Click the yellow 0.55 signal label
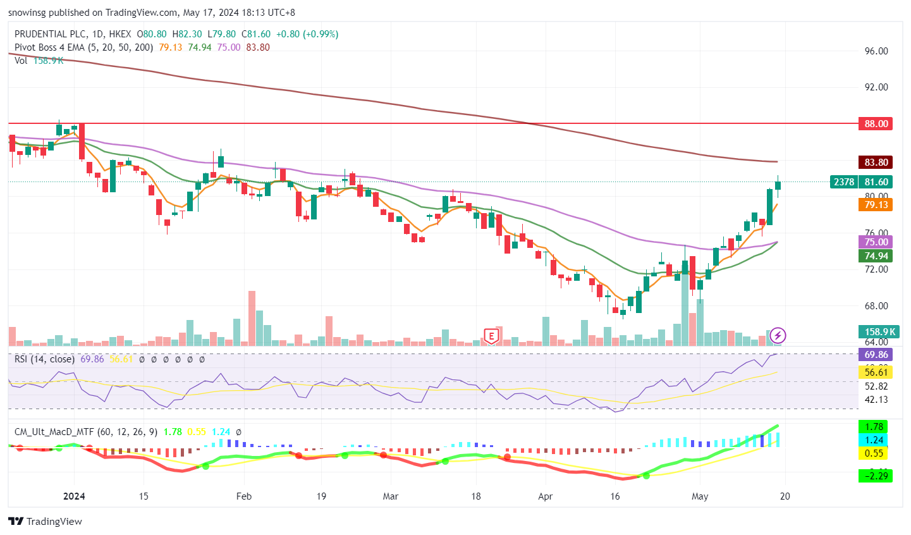Image resolution: width=911 pixels, height=535 pixels. 874,453
